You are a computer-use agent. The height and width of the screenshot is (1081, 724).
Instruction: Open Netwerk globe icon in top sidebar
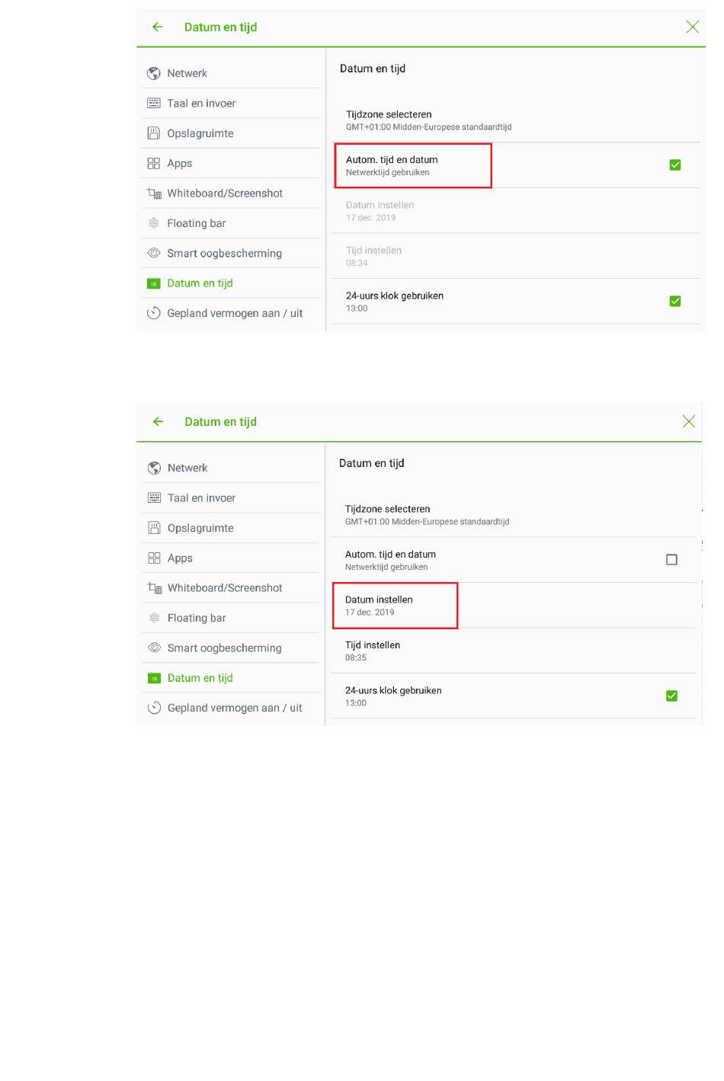154,73
